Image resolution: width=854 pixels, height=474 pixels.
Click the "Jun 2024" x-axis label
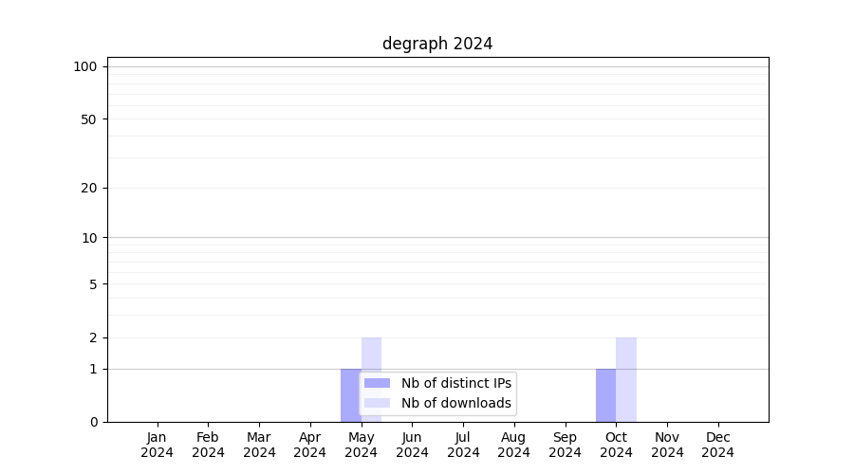tap(412, 445)
